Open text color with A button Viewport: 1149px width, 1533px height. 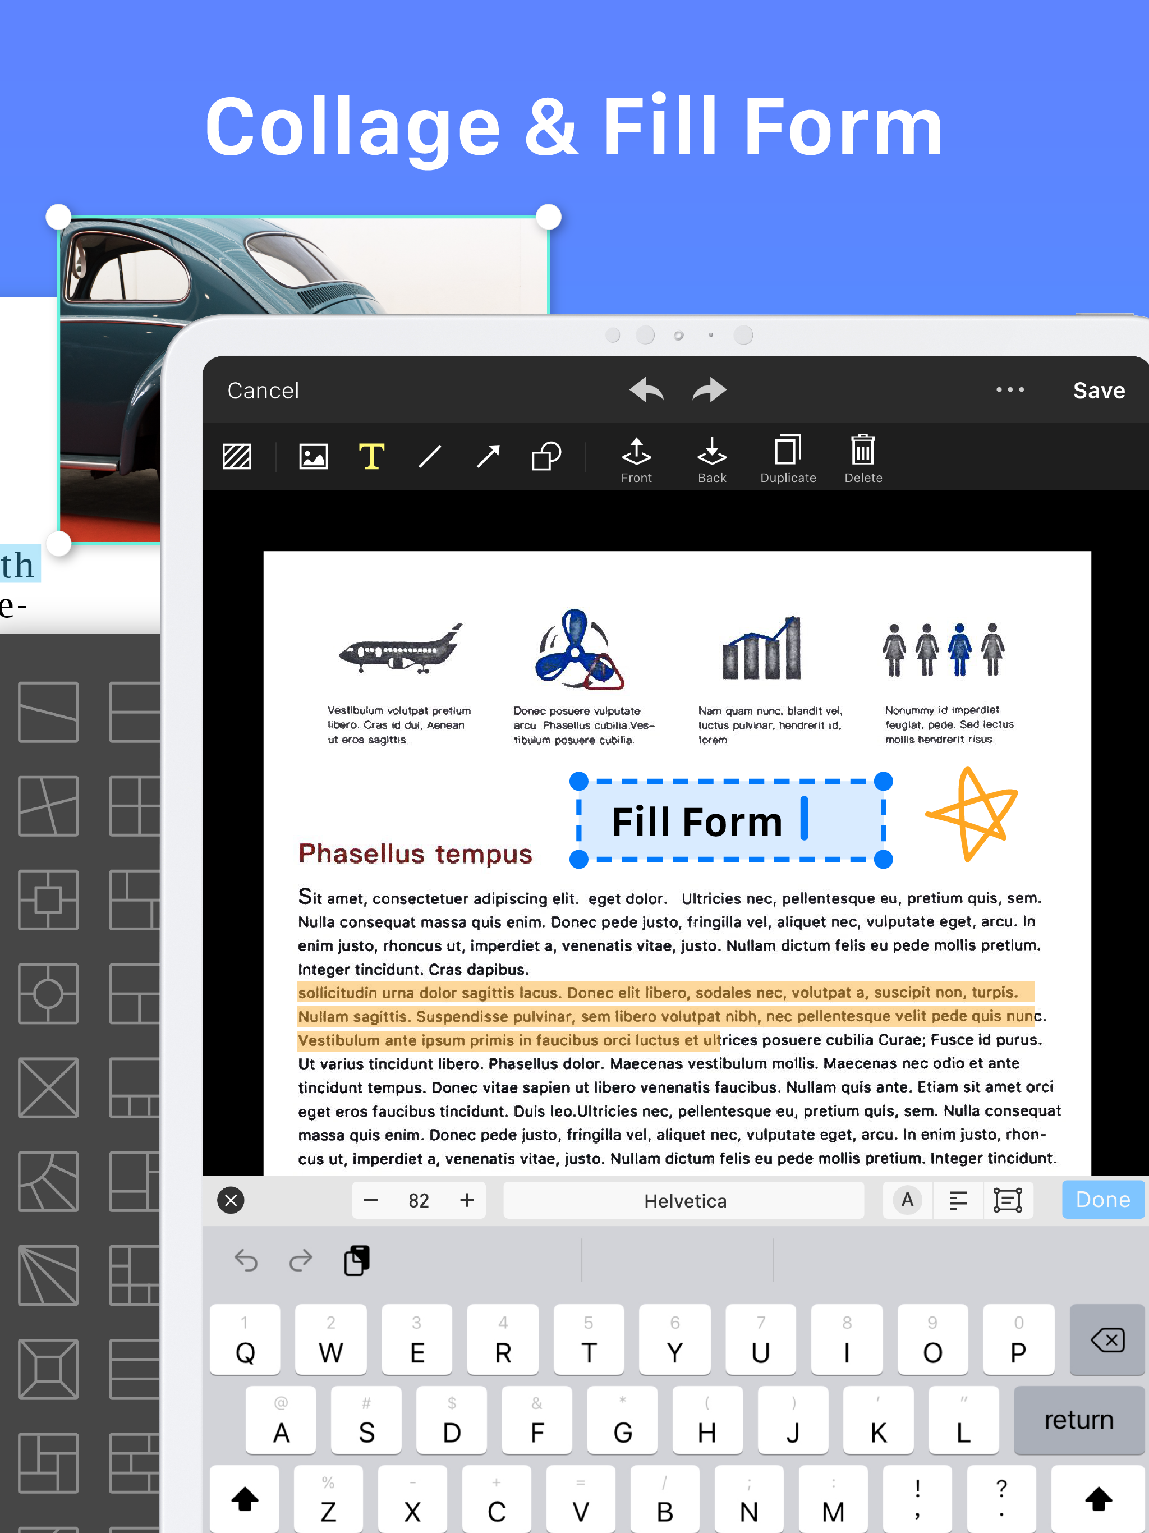[x=907, y=1200]
